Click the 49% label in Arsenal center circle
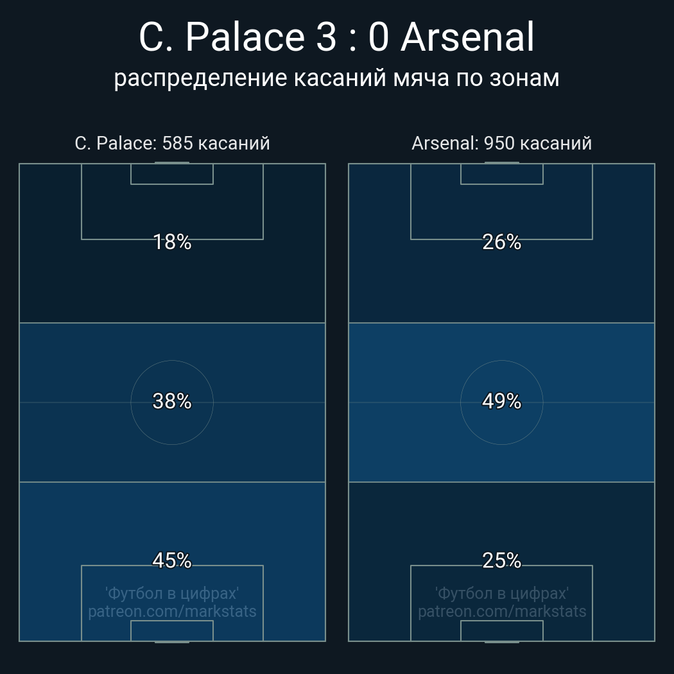 (501, 401)
